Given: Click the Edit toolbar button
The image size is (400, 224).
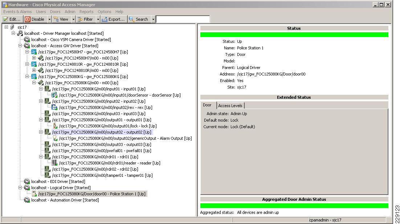Looking at the screenshot, I should (12, 19).
